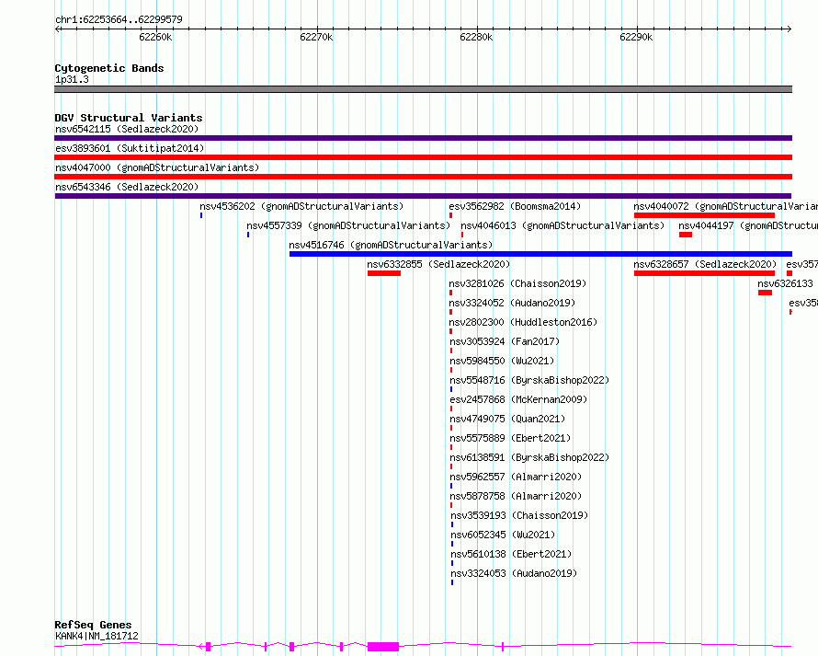The image size is (818, 656).
Task: Open nsv6328657 (Sedlazeck2020) label
Action: pyautogui.click(x=705, y=264)
